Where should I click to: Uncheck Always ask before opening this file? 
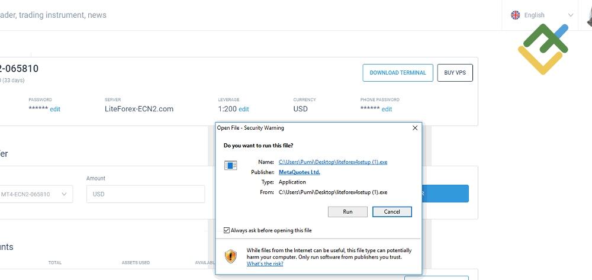coord(227,230)
